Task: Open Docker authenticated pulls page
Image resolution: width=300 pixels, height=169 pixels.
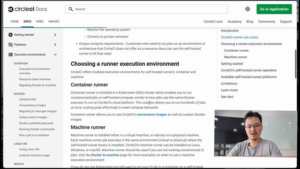Action: [x=36, y=123]
